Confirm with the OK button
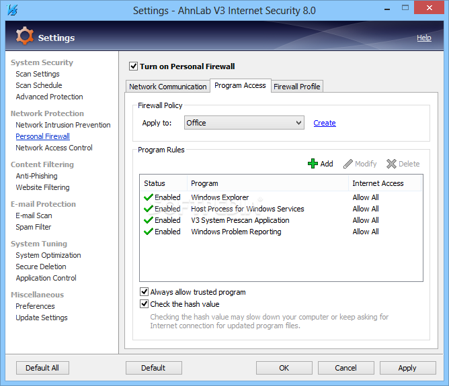 (x=284, y=368)
